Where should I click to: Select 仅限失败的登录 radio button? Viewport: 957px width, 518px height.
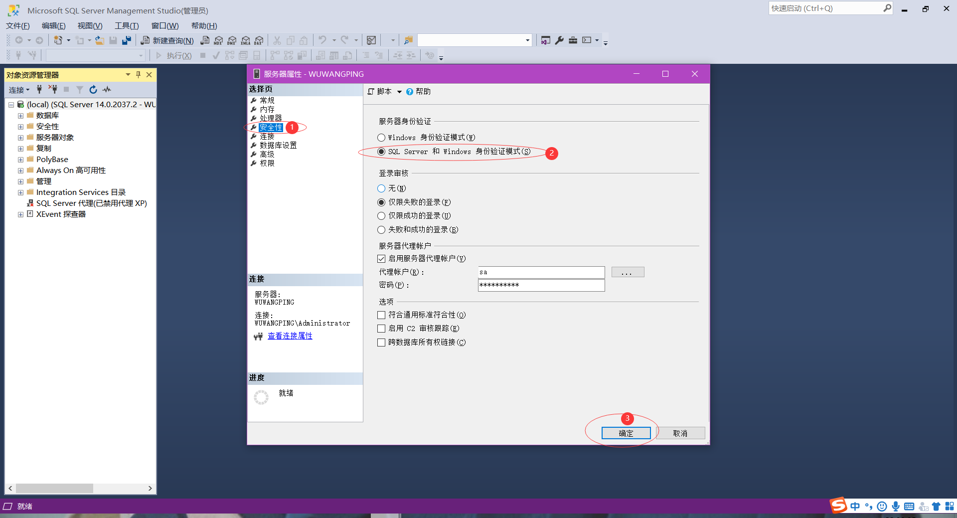pos(381,202)
